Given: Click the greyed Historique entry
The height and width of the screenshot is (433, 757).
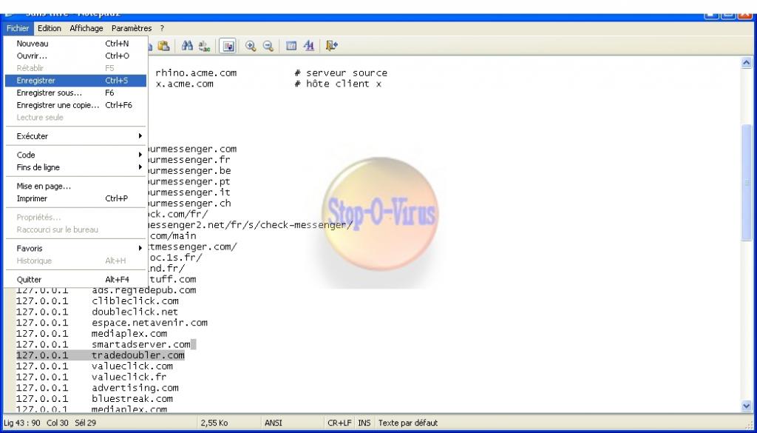Looking at the screenshot, I should (x=75, y=261).
